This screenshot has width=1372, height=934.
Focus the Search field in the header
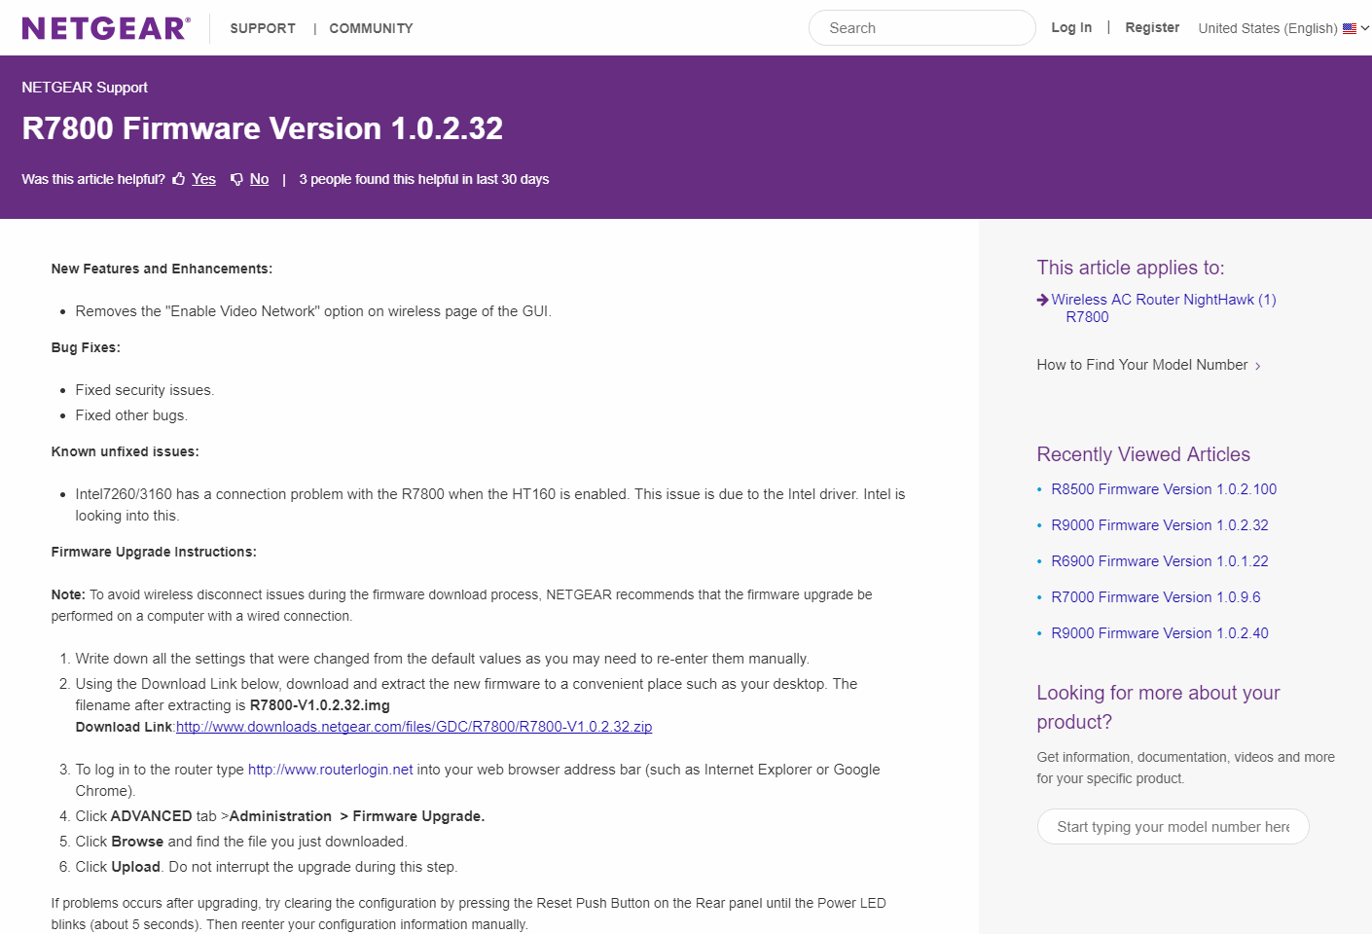tap(921, 28)
